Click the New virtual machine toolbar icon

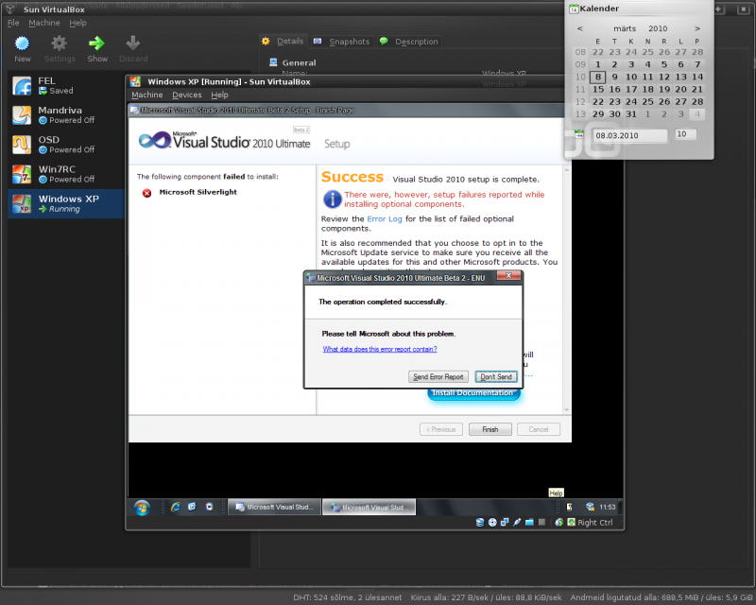point(22,43)
